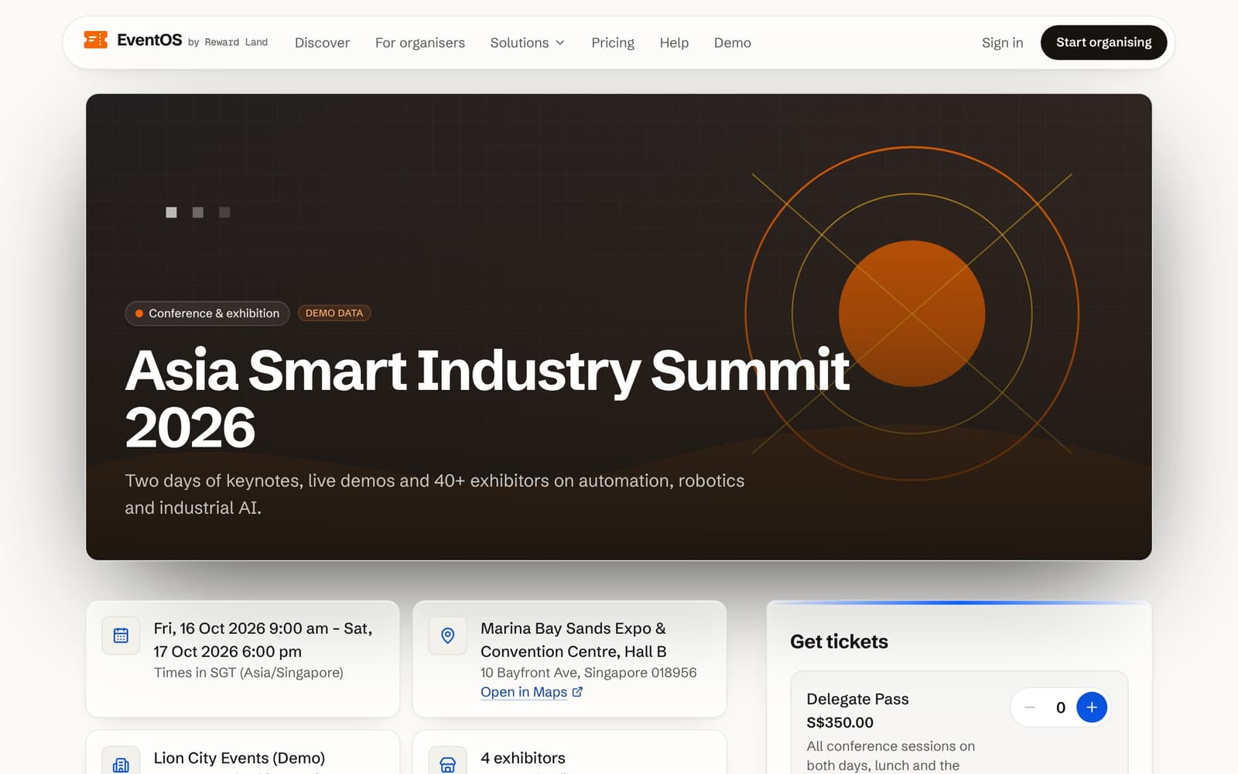1238x774 pixels.
Task: Decrease Delegate Pass quantity with minus button
Action: click(x=1030, y=707)
